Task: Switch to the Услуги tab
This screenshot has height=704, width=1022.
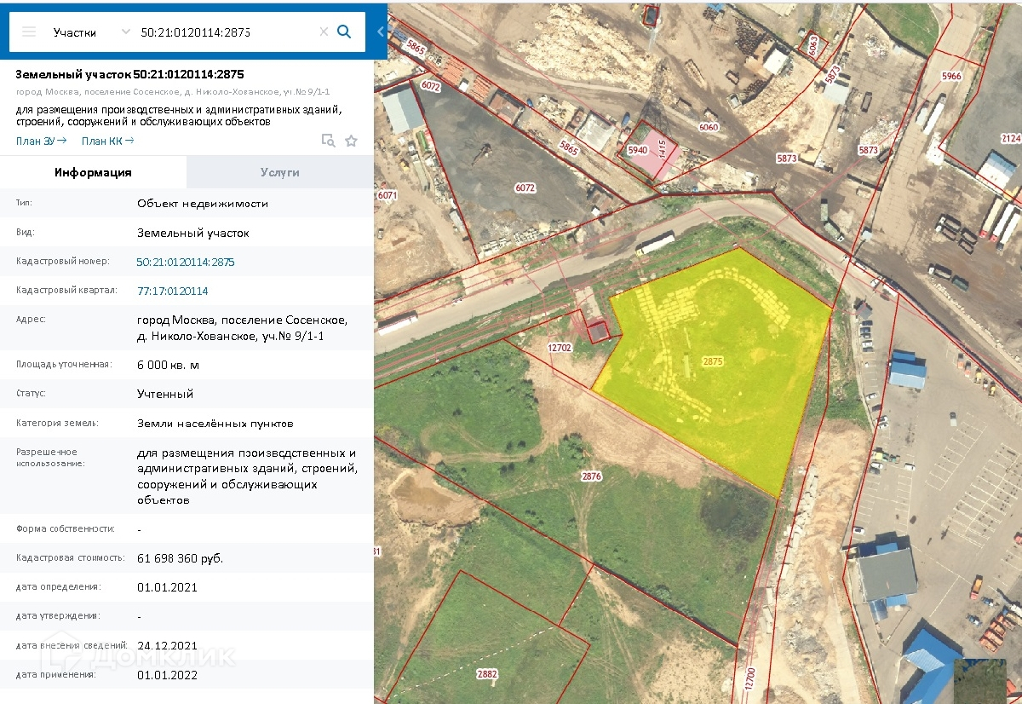Action: coord(279,172)
